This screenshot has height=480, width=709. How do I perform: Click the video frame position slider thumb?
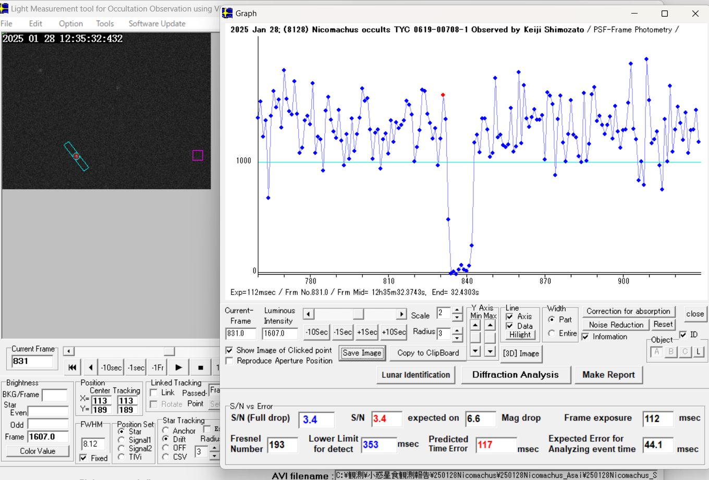[169, 351]
